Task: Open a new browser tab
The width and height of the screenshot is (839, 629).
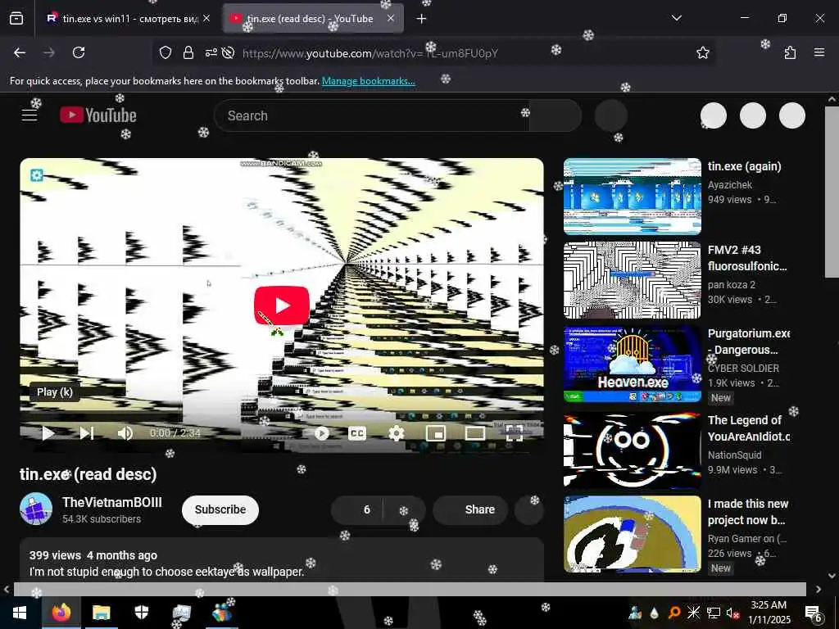Action: (x=422, y=19)
